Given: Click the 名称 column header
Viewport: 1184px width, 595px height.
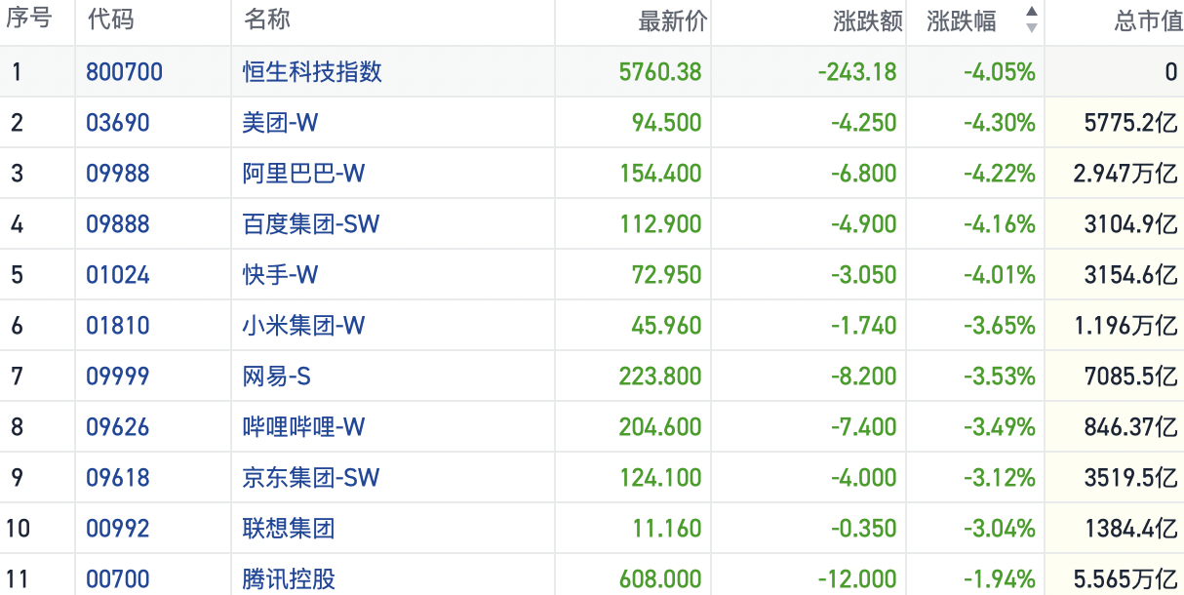Looking at the screenshot, I should tap(266, 20).
